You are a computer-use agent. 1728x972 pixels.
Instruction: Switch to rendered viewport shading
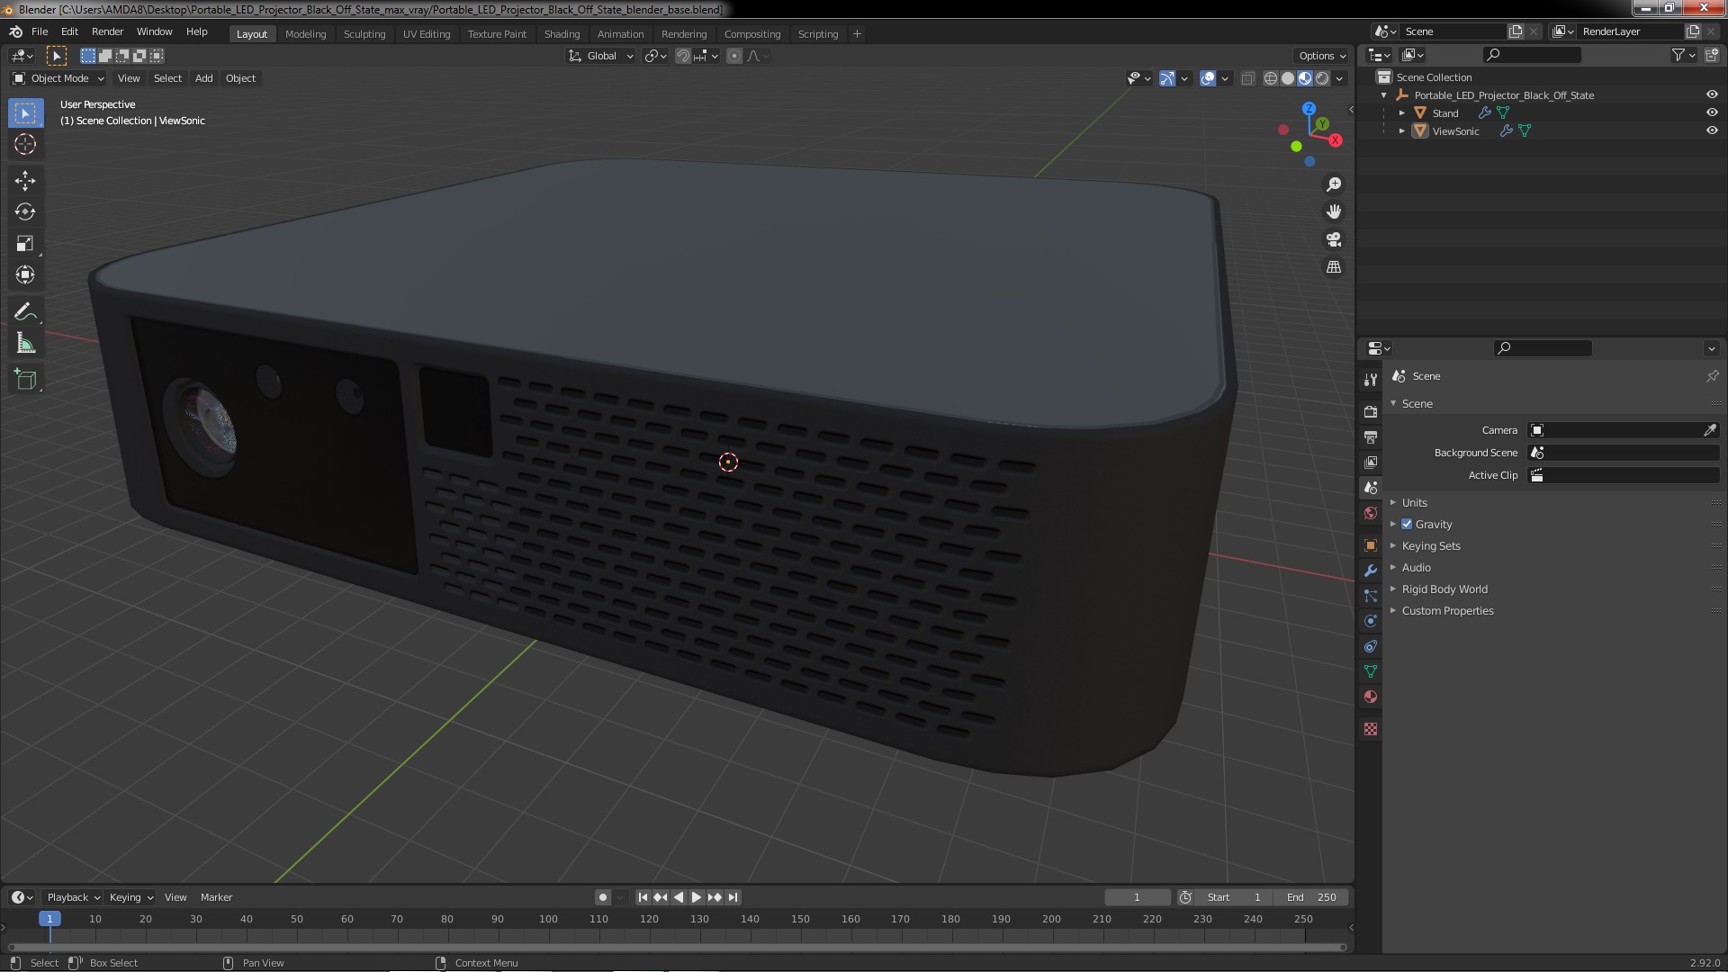point(1322,78)
